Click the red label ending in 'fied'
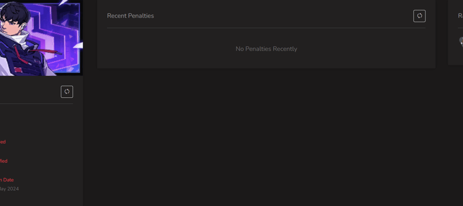This screenshot has width=463, height=206. 4,161
